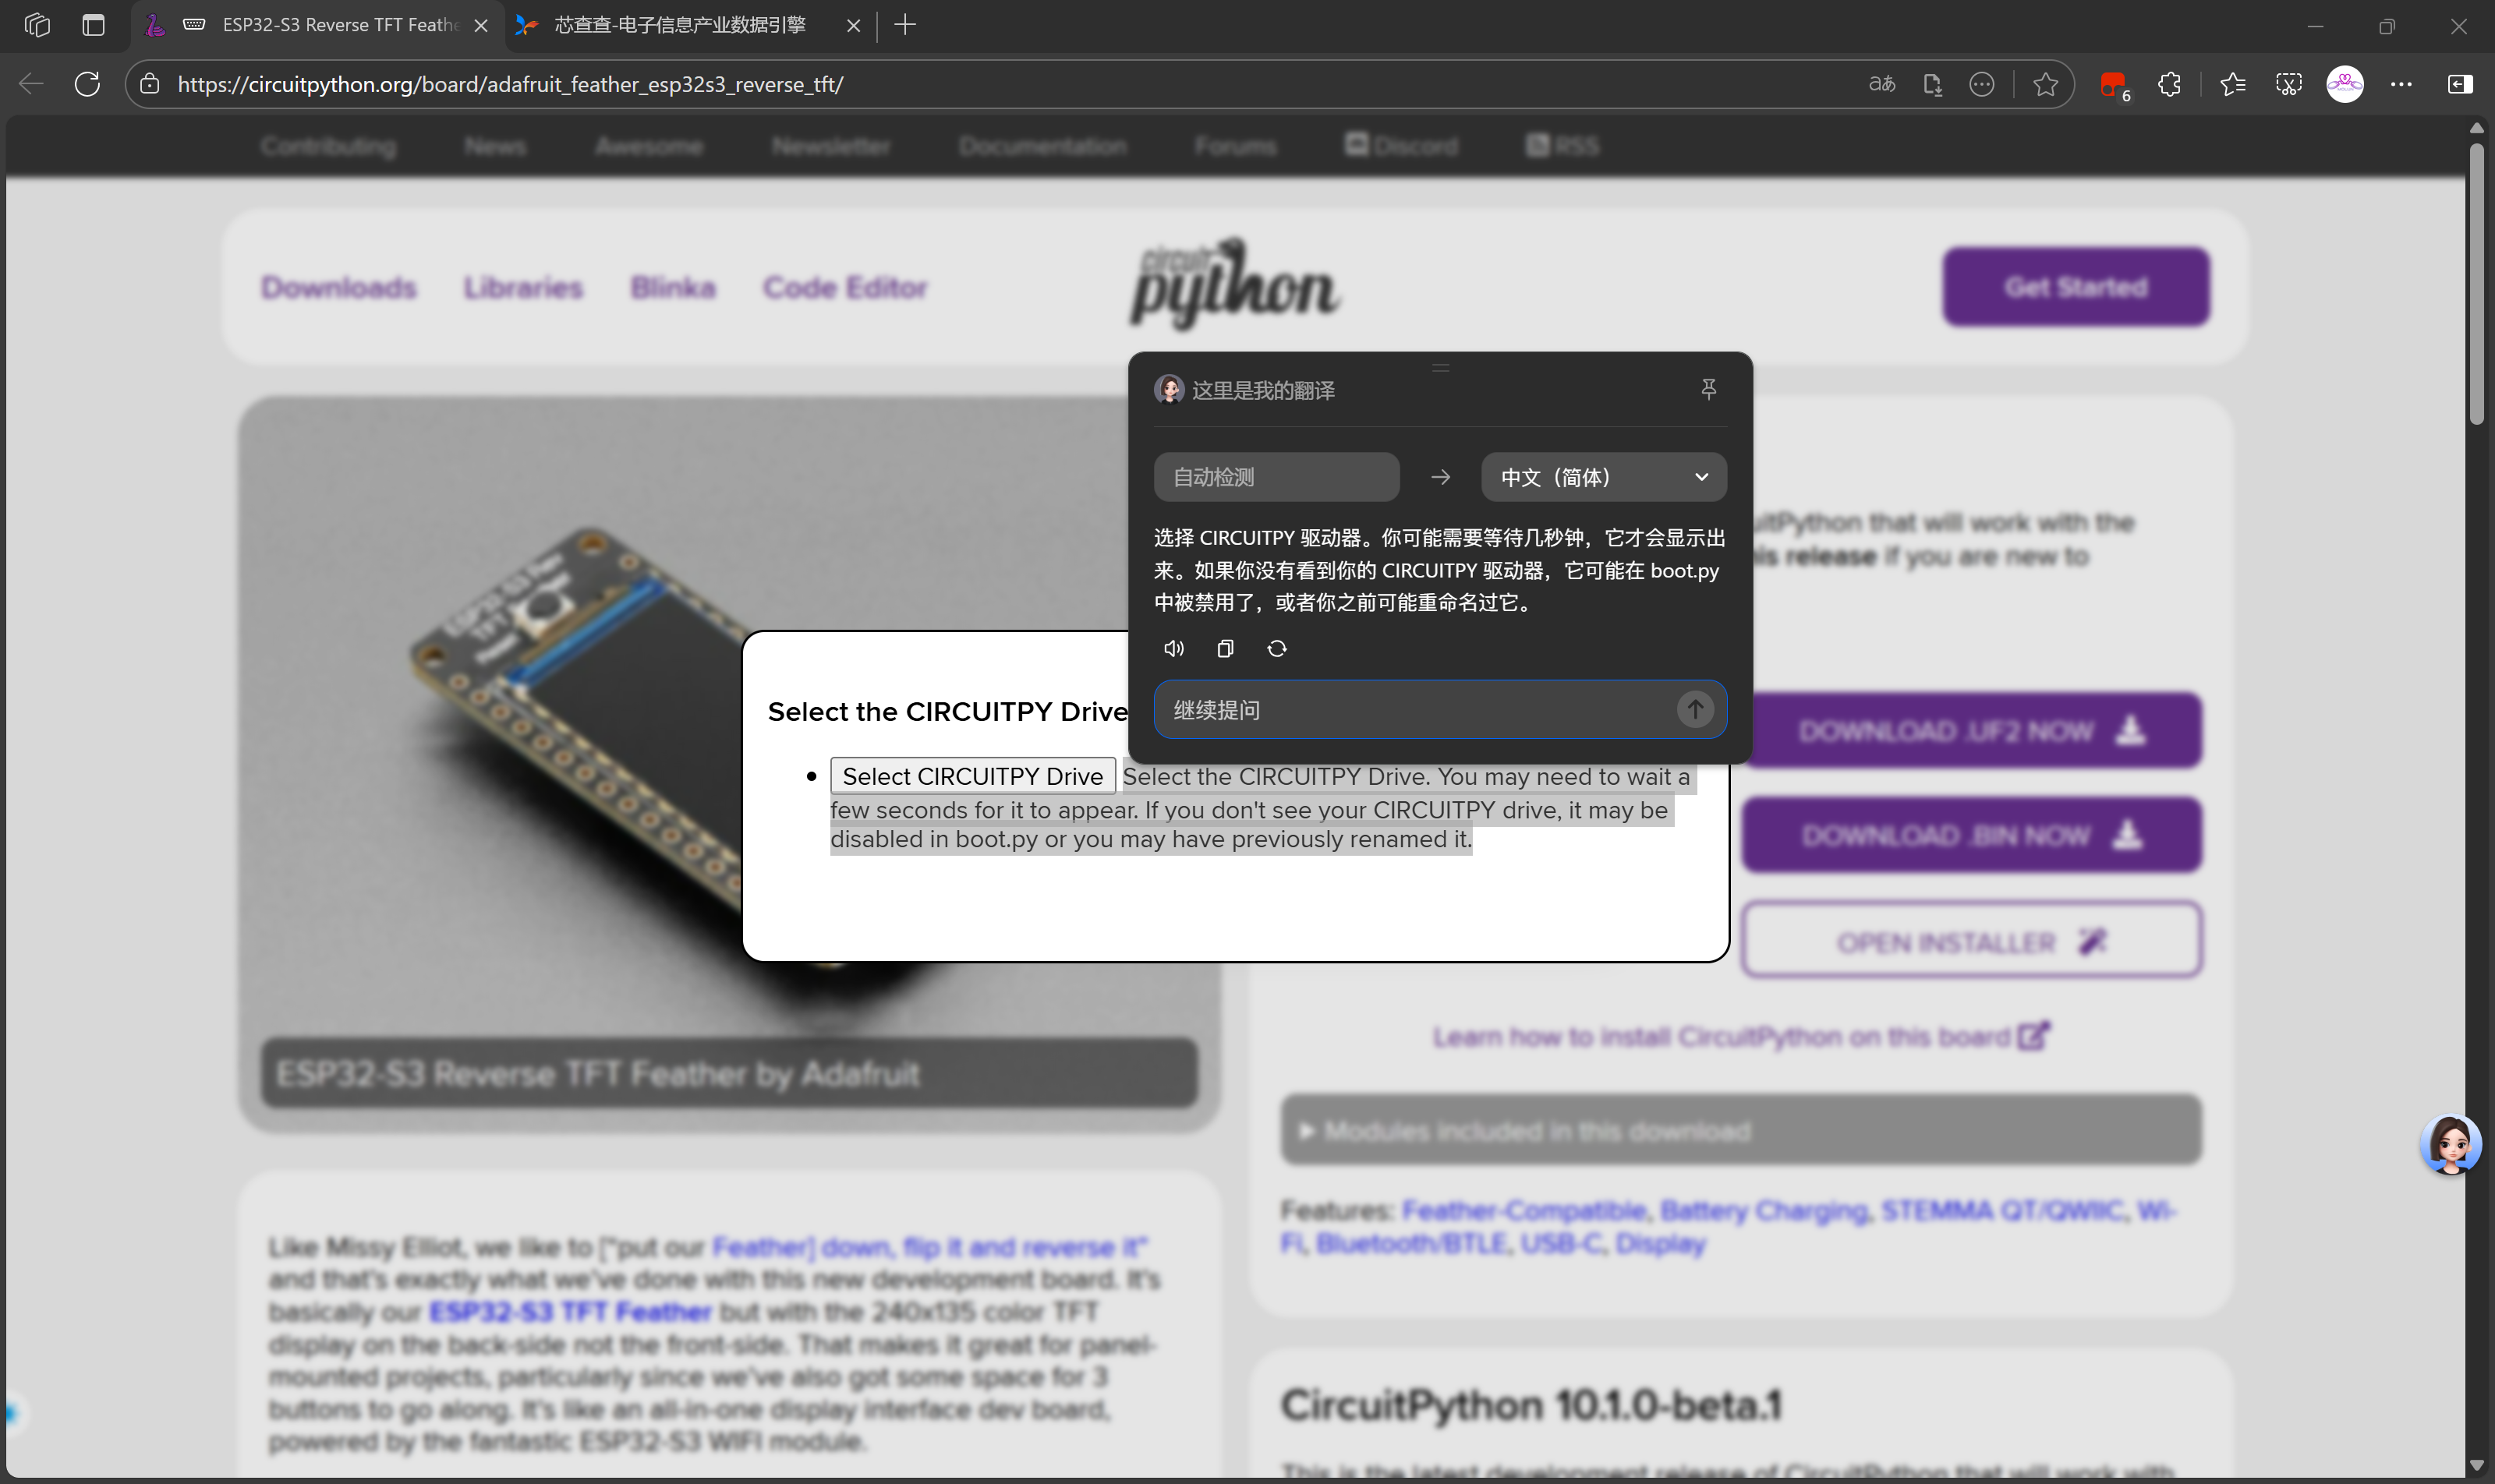Click the translate page icon in address bar
The height and width of the screenshot is (1484, 2495).
point(1881,84)
